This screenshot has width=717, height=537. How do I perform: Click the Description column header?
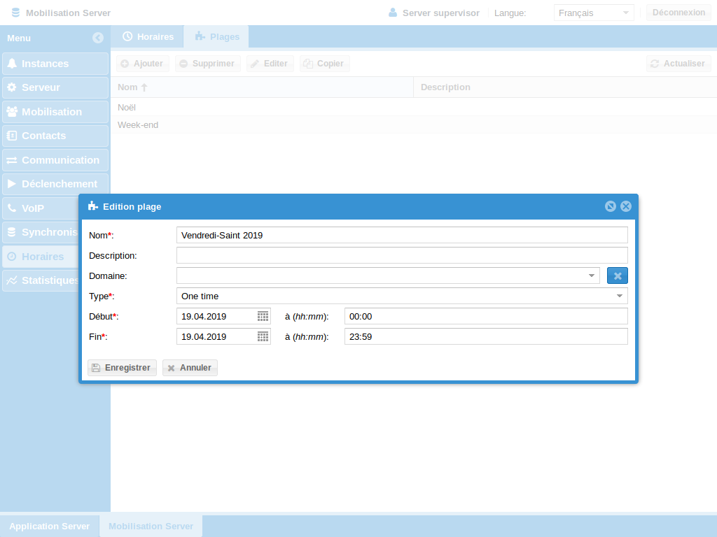coord(565,87)
